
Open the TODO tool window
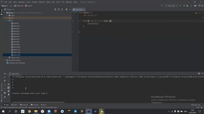point(14,105)
